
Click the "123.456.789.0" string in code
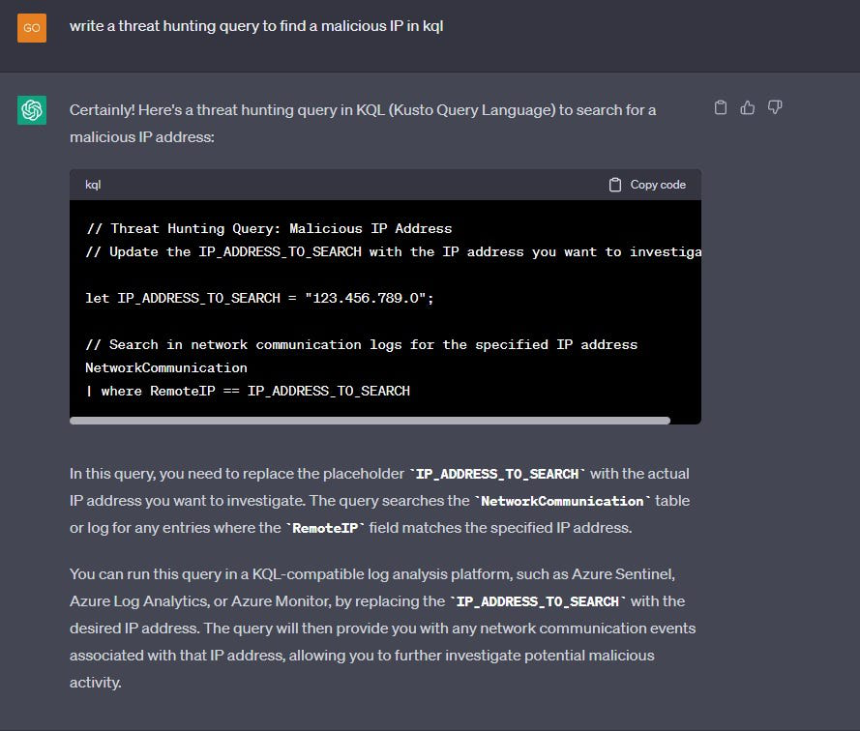(366, 299)
